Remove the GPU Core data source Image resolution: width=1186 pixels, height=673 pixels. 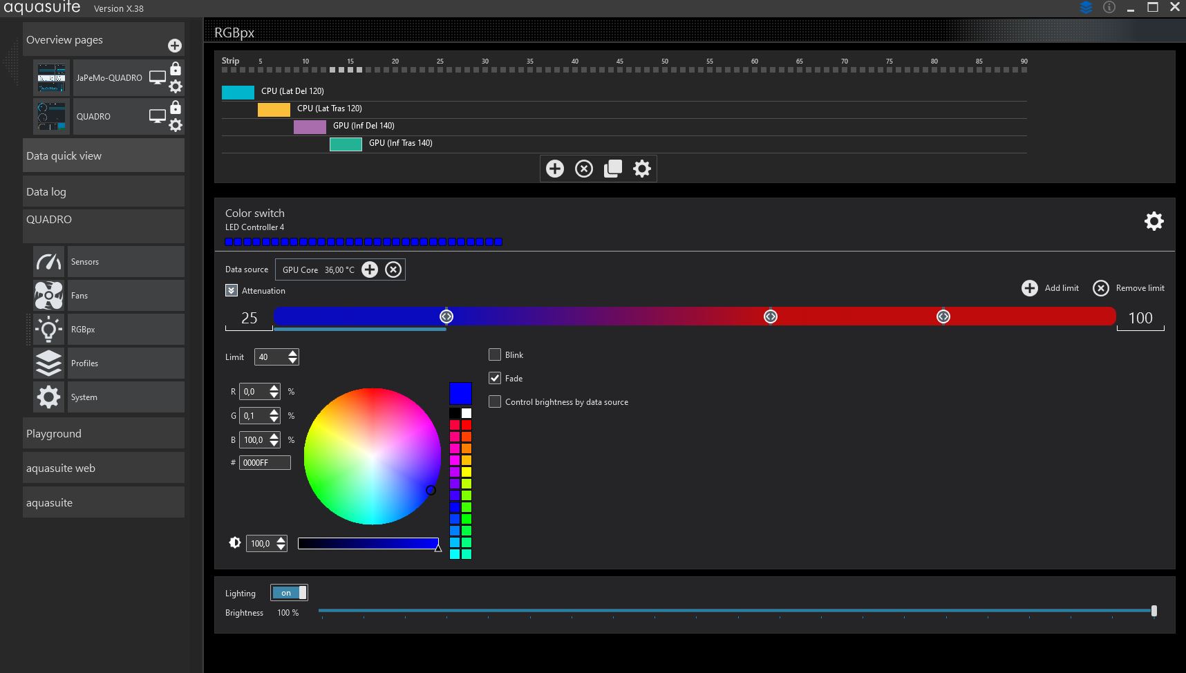click(x=393, y=269)
